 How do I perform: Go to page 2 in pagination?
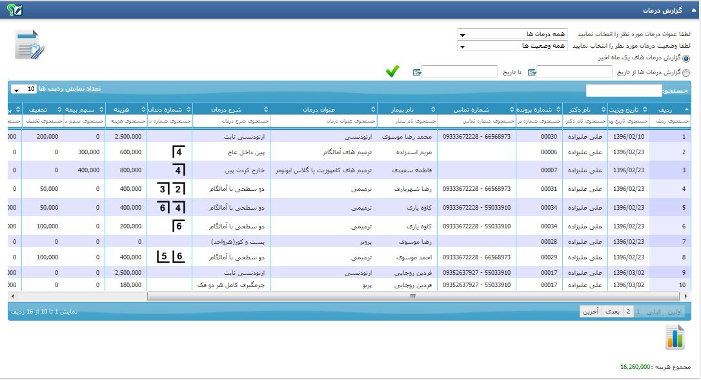[629, 312]
